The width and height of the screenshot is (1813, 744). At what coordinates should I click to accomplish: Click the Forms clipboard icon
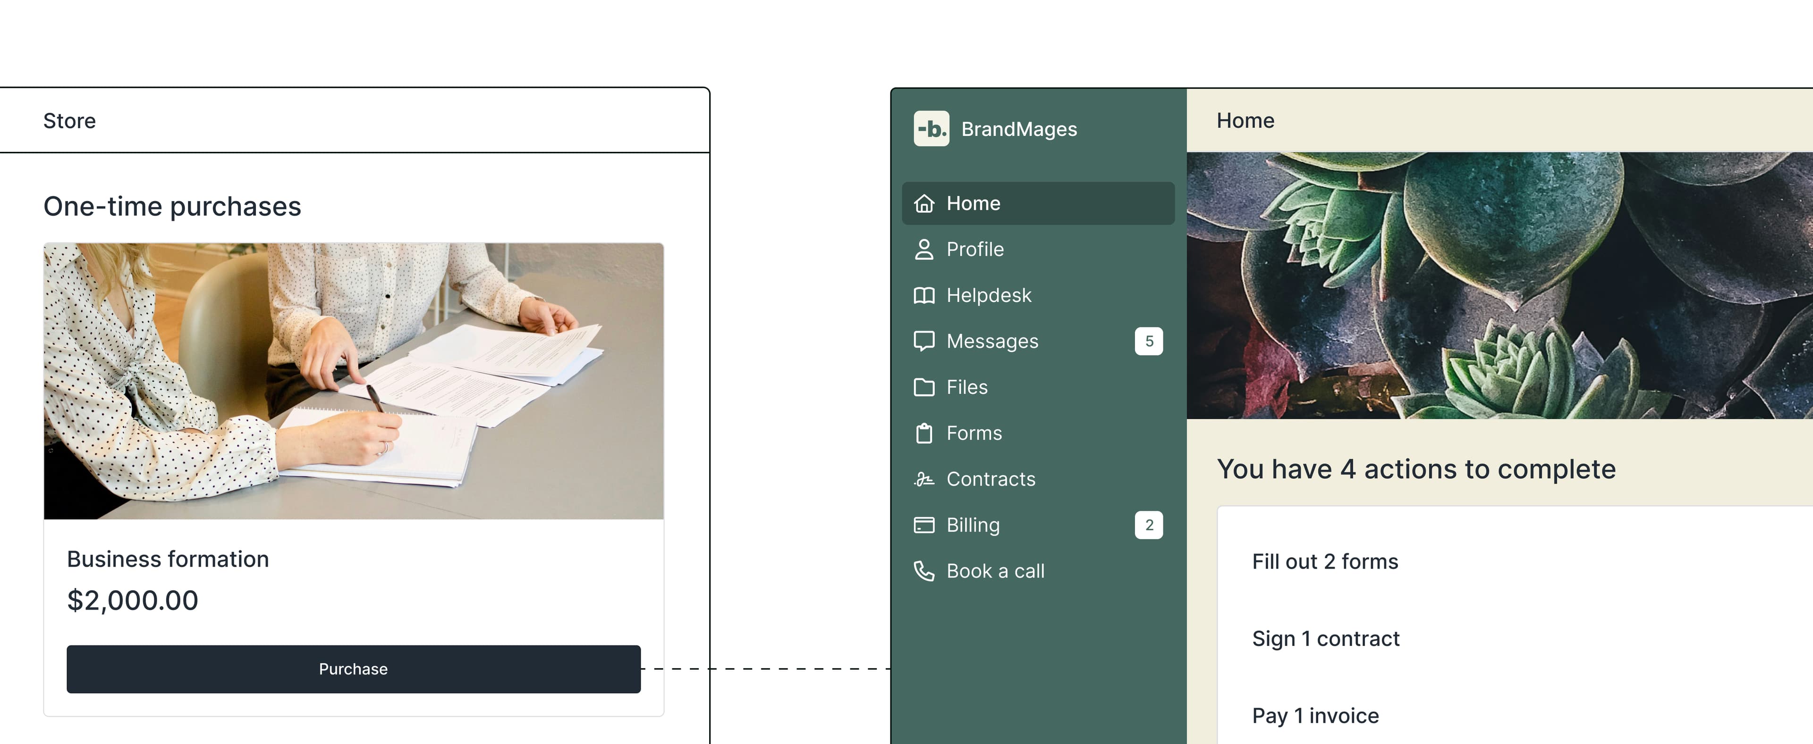coord(923,433)
